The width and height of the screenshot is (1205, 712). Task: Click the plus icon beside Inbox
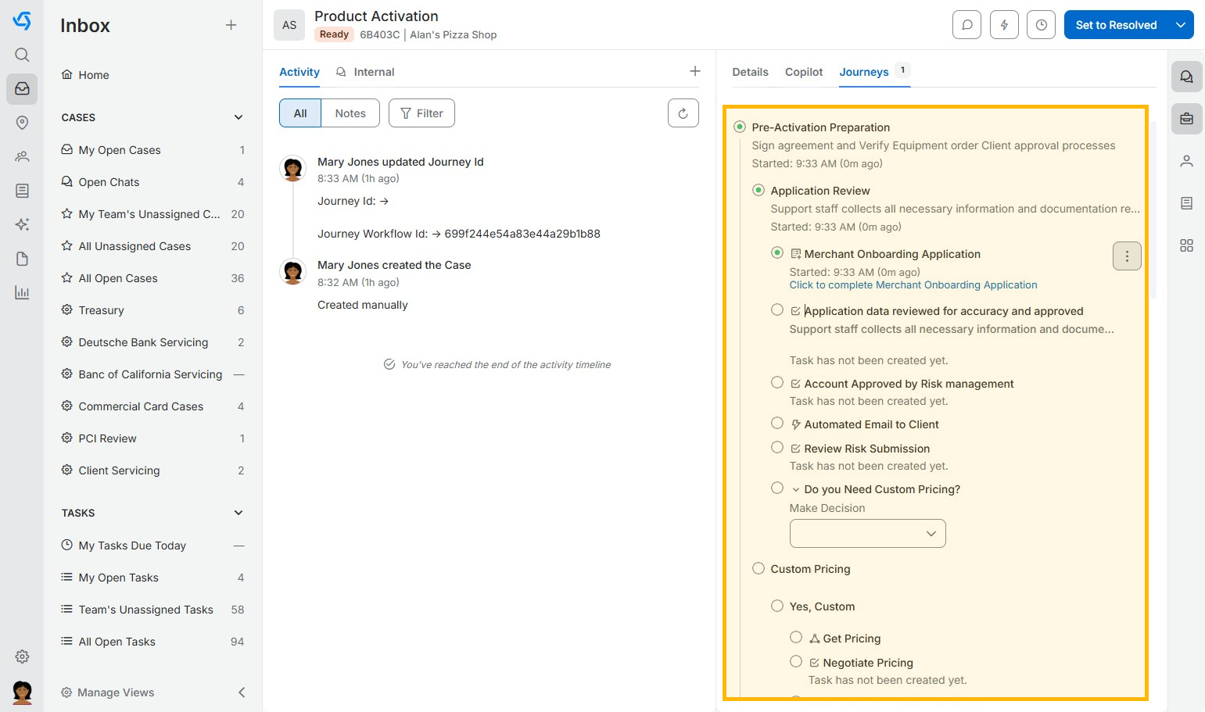coord(231,25)
